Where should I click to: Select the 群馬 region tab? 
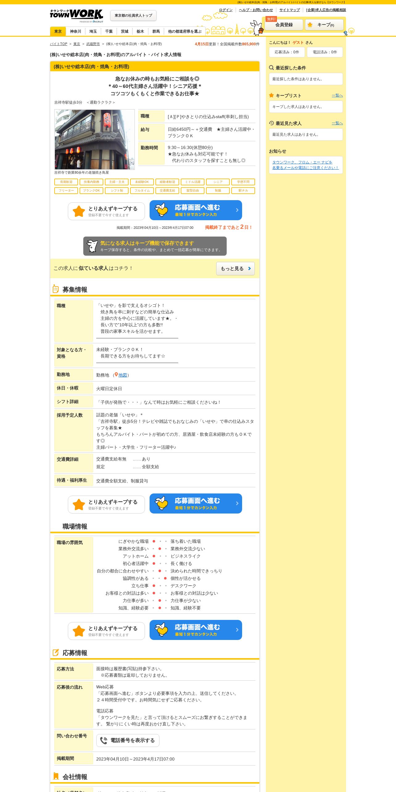coord(156,31)
